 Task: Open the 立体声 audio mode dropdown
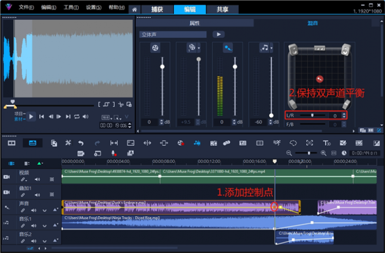[x=173, y=34]
